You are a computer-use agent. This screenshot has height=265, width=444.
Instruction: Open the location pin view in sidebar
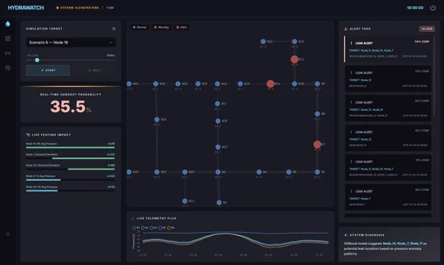pos(8,68)
